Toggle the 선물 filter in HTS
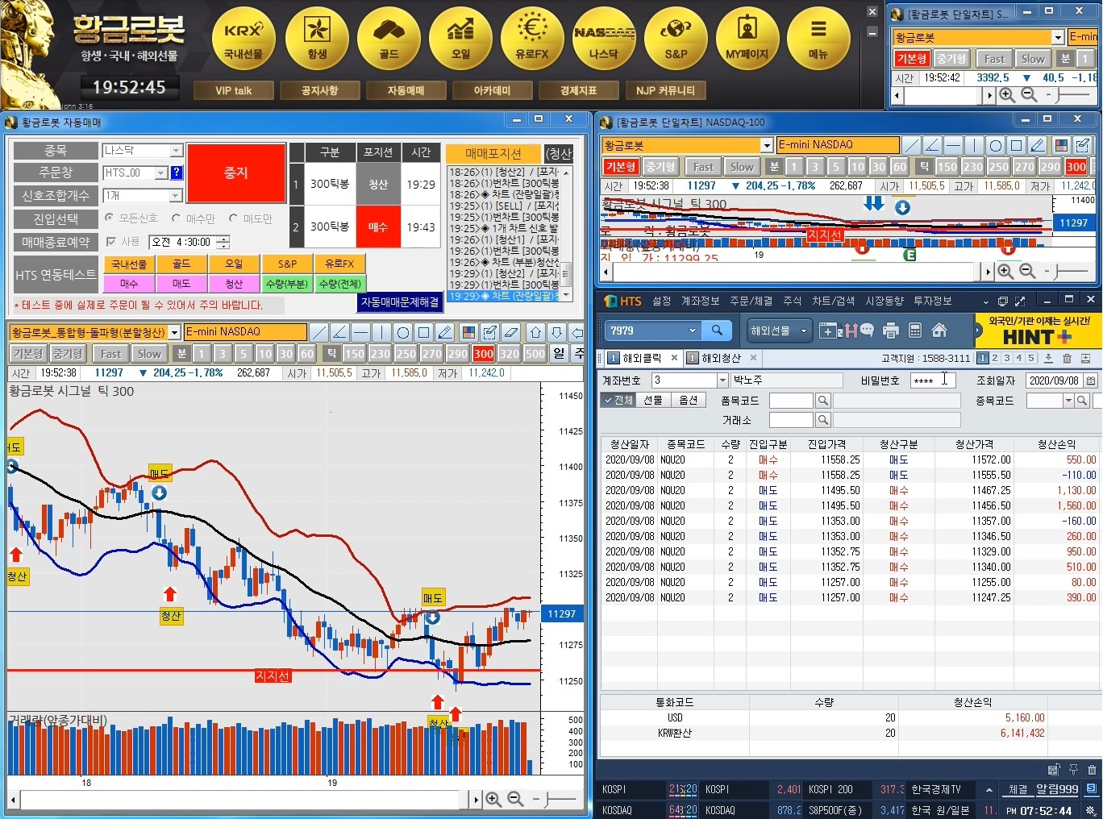 pos(653,400)
